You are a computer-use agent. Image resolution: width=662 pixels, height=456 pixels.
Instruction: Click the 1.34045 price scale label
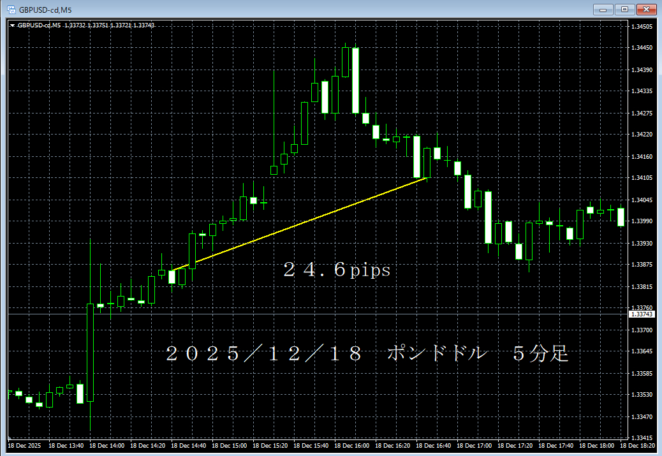pyautogui.click(x=642, y=200)
